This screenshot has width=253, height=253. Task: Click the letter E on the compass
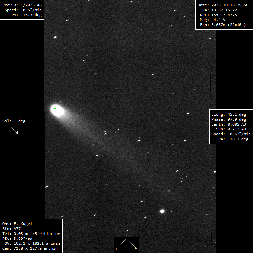(117, 249)
